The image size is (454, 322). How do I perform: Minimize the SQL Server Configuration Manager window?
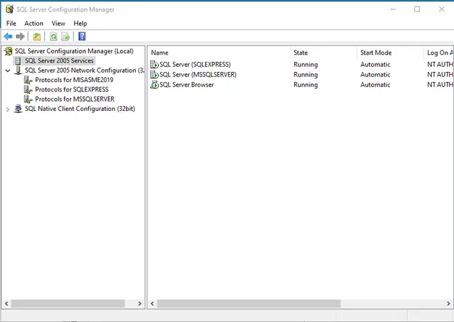click(x=393, y=9)
